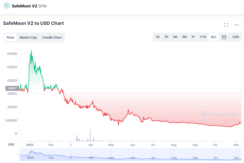The height and width of the screenshot is (163, 244).
Task: Select YTD time range
Action: coord(203,37)
